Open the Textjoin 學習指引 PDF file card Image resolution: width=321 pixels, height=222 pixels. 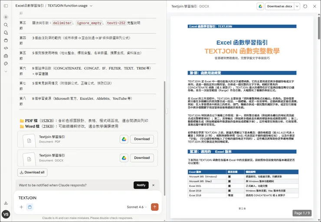tap(88, 139)
